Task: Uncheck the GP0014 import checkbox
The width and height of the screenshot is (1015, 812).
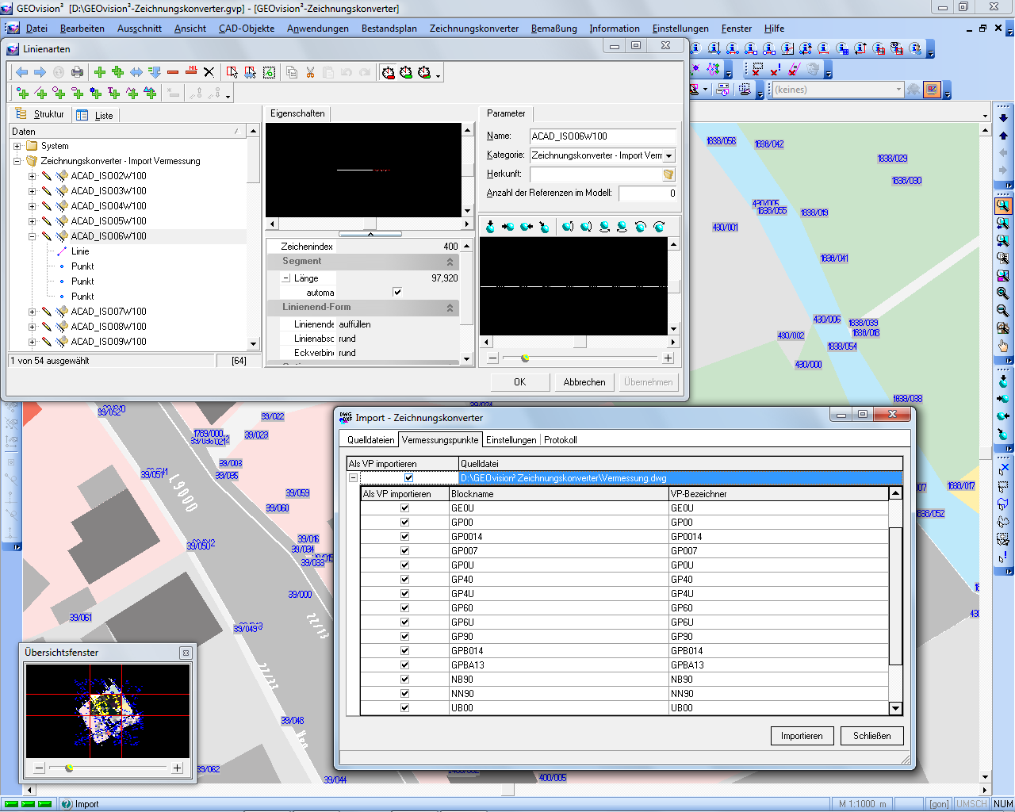Action: pyautogui.click(x=404, y=537)
